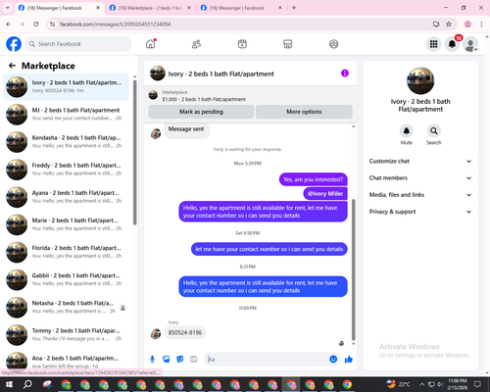View site information icon in address bar
The image size is (490, 392).
pyautogui.click(x=52, y=24)
